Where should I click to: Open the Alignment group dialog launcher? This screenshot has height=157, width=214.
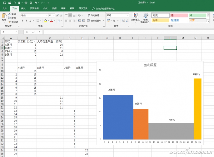point(104,26)
